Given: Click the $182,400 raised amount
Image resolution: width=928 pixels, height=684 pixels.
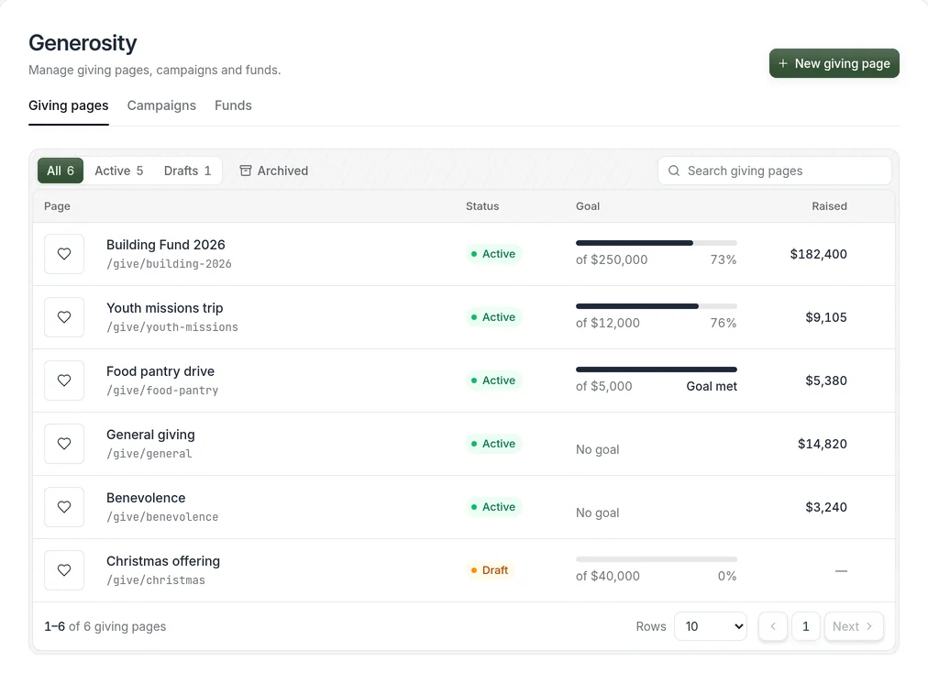Looking at the screenshot, I should coord(819,254).
